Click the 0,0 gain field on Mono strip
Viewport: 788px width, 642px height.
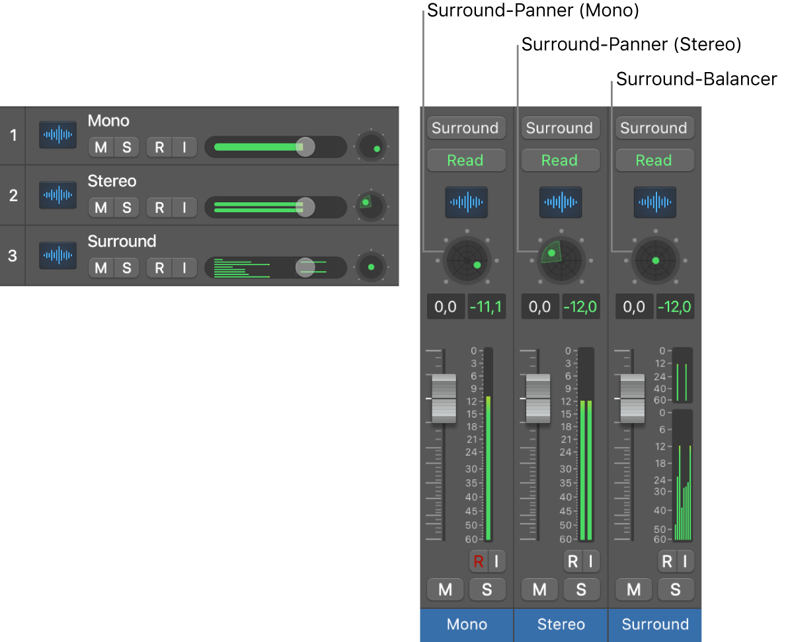[x=446, y=307]
